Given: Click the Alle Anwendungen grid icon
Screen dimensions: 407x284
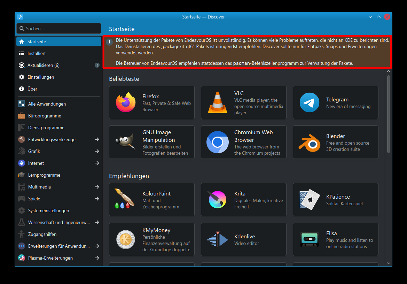Looking at the screenshot, I should click(x=22, y=104).
